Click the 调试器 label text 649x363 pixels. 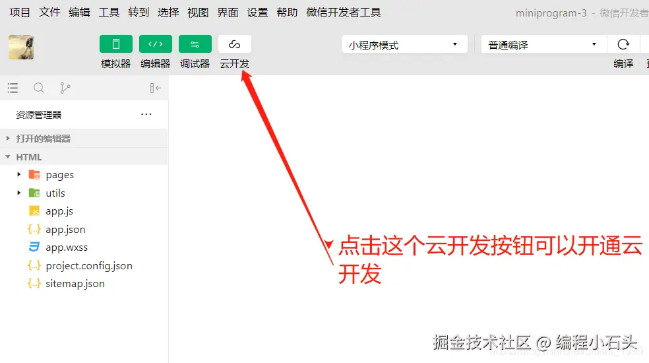pyautogui.click(x=195, y=64)
